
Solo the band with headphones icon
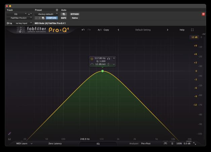(109, 58)
